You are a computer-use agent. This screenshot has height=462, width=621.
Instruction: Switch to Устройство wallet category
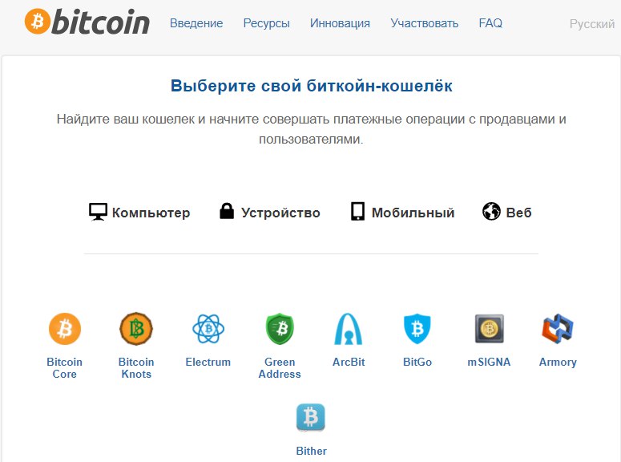(x=270, y=212)
